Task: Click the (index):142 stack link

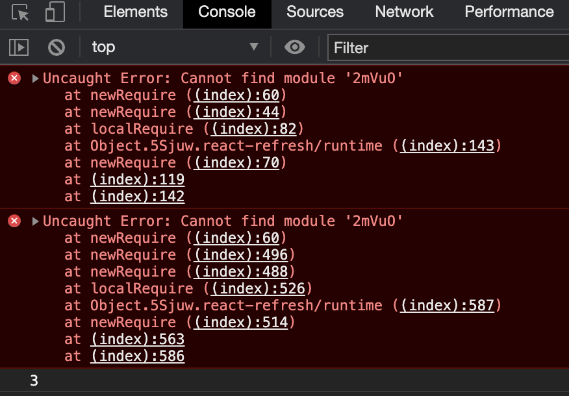Action: (x=138, y=197)
